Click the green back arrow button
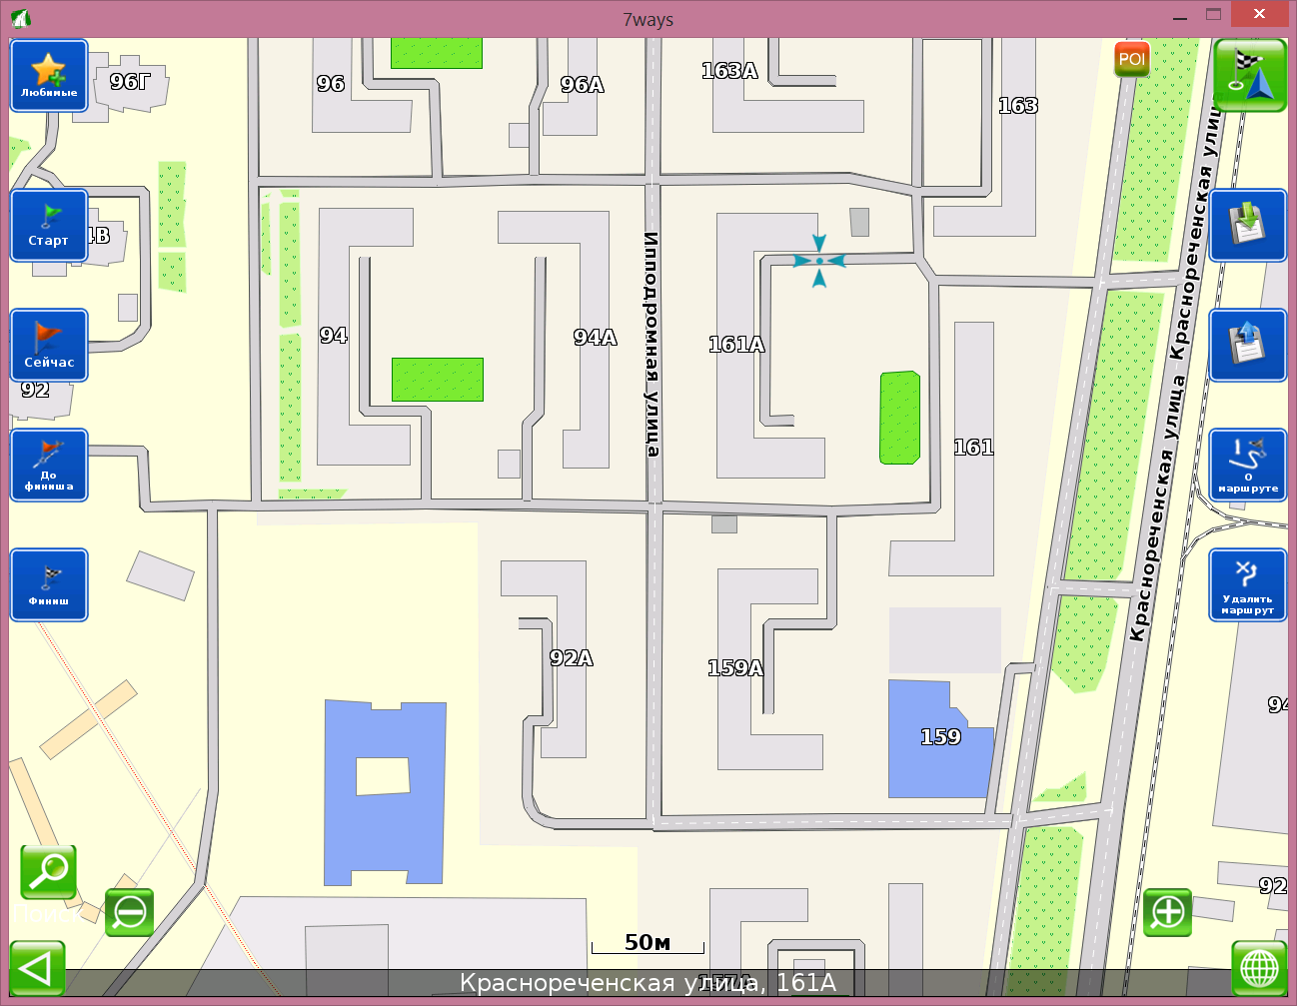Image resolution: width=1297 pixels, height=1006 pixels. pyautogui.click(x=37, y=968)
